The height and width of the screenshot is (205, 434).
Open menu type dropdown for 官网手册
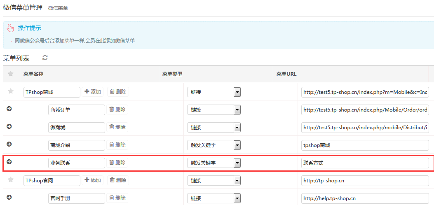pyautogui.click(x=237, y=198)
